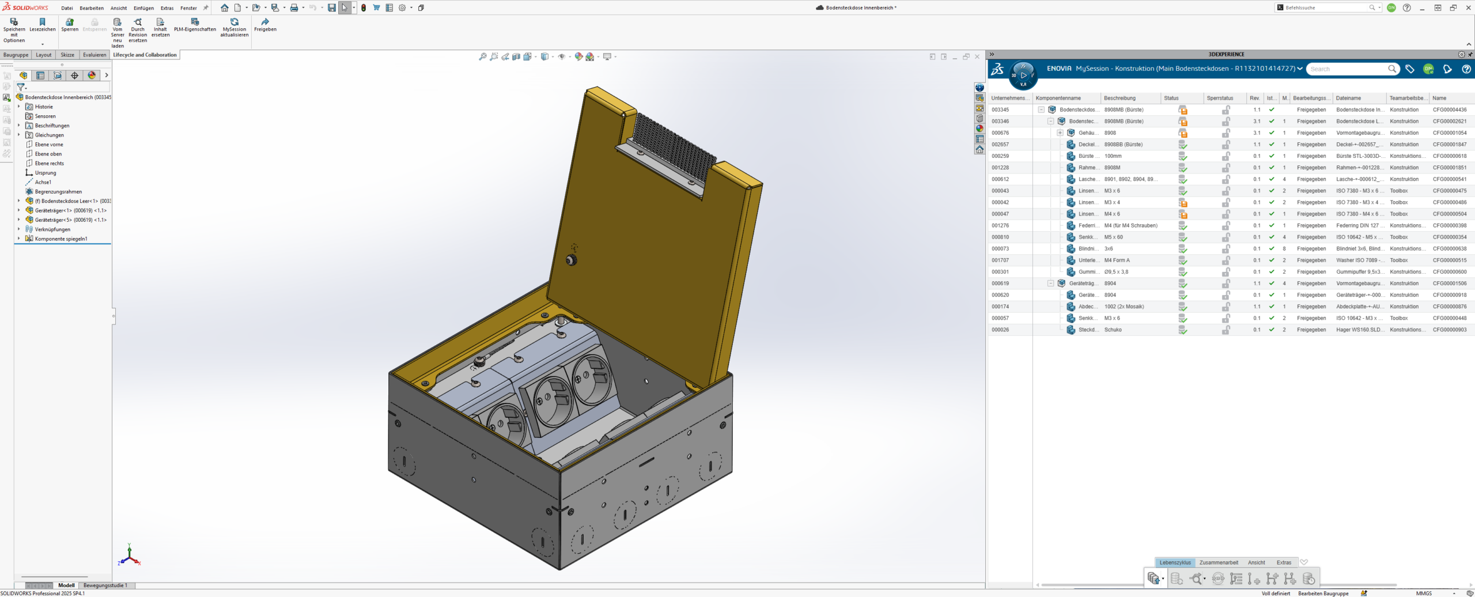
Task: Collapse the Geräteträg... row 000619
Action: pyautogui.click(x=1050, y=284)
